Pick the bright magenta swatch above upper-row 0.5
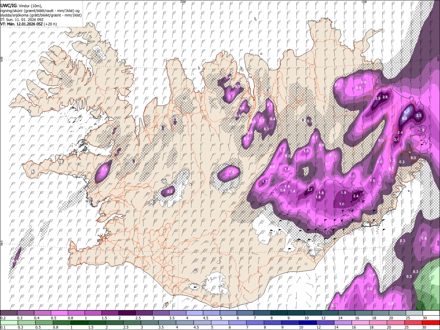 pos(59,313)
